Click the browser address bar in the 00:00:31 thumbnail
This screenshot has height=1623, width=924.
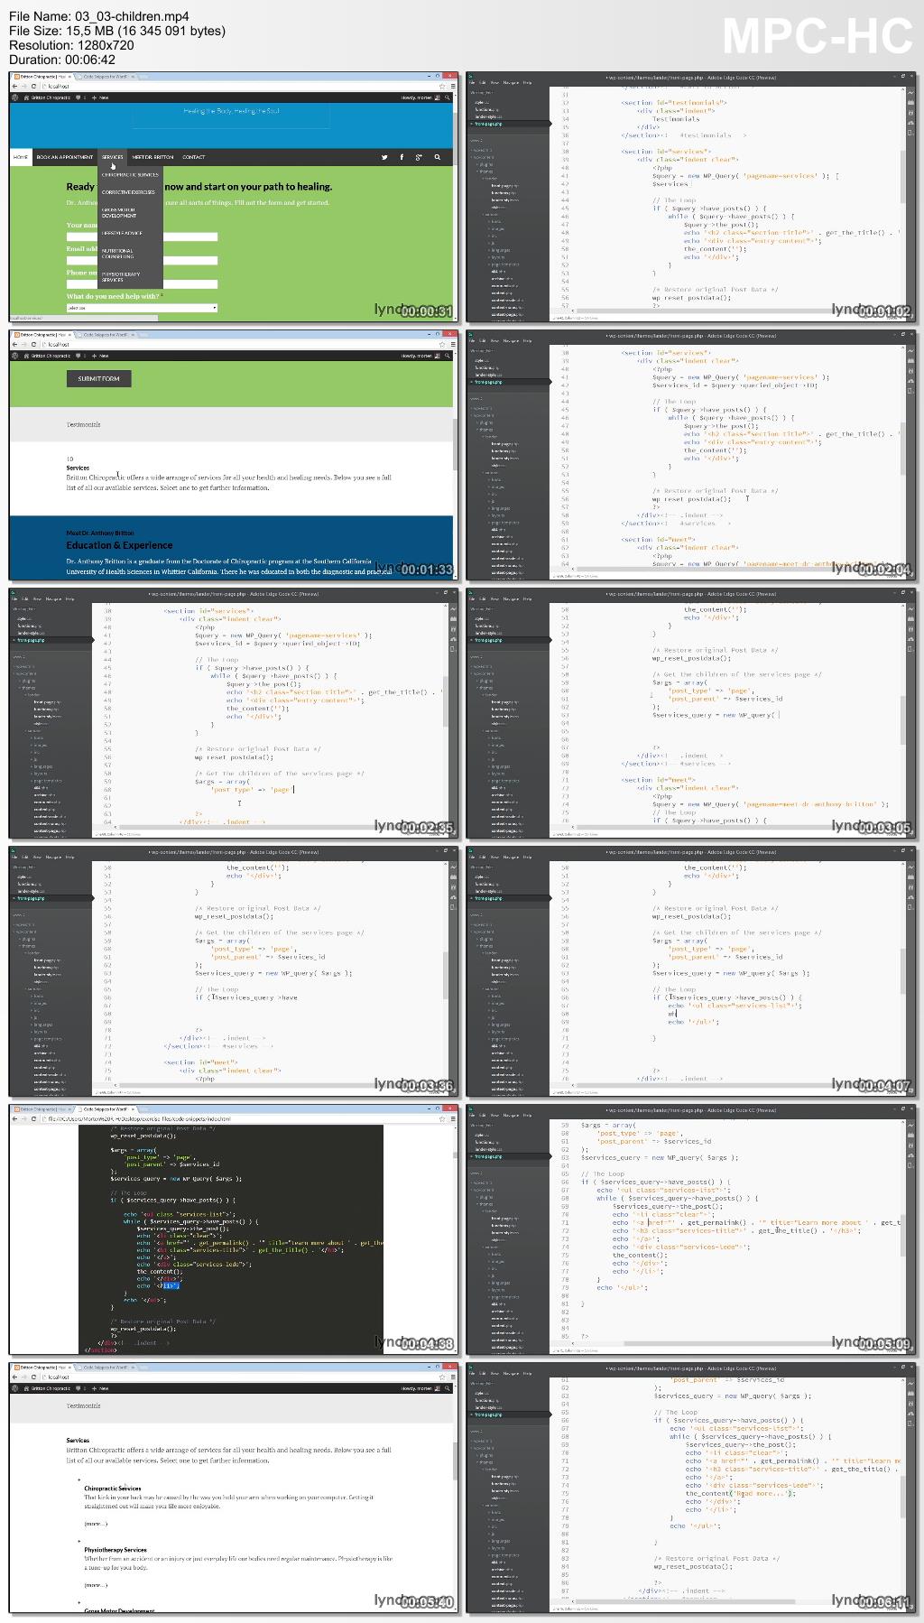pos(237,86)
